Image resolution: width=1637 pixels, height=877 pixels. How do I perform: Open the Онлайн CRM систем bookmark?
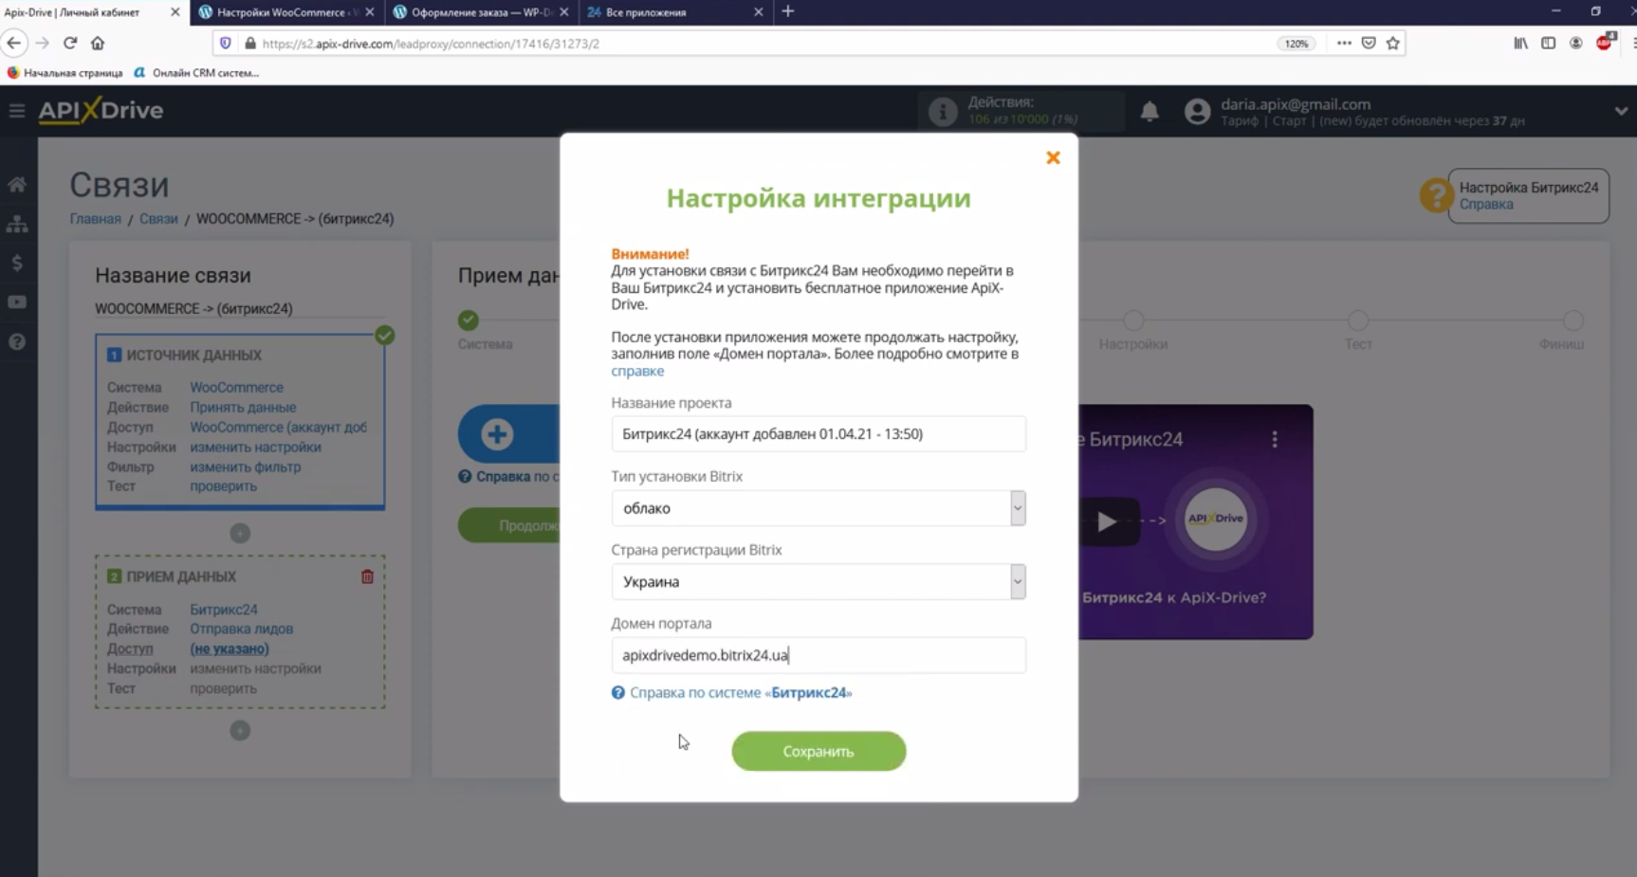click(x=197, y=73)
